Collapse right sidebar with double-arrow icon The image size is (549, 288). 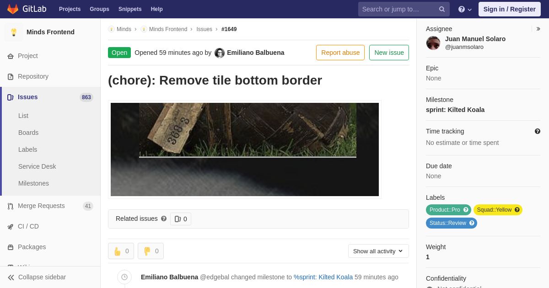coord(538,29)
